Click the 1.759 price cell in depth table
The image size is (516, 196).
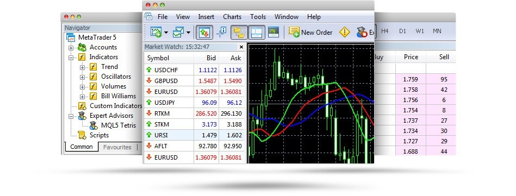[x=411, y=79]
